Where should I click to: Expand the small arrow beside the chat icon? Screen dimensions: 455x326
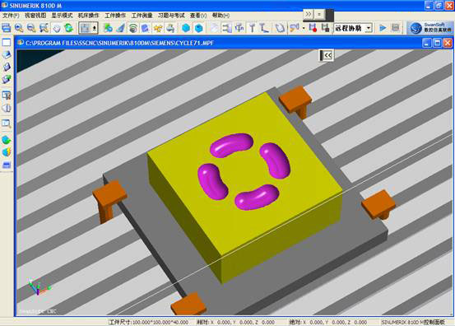[x=304, y=28]
